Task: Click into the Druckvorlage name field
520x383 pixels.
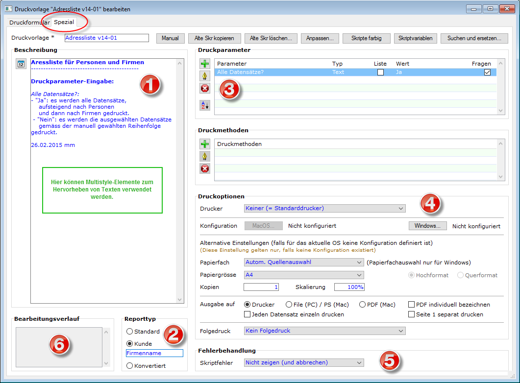Action: [x=106, y=38]
